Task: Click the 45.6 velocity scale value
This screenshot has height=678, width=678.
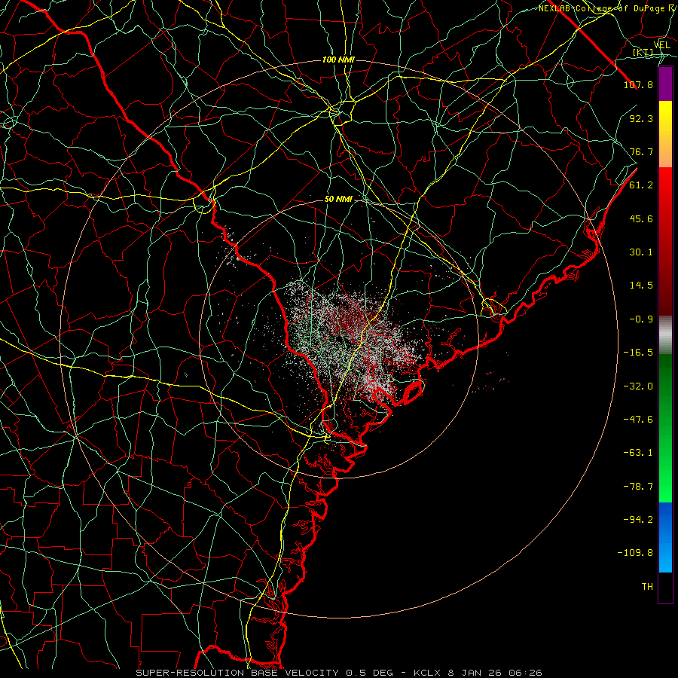Action: [x=641, y=218]
